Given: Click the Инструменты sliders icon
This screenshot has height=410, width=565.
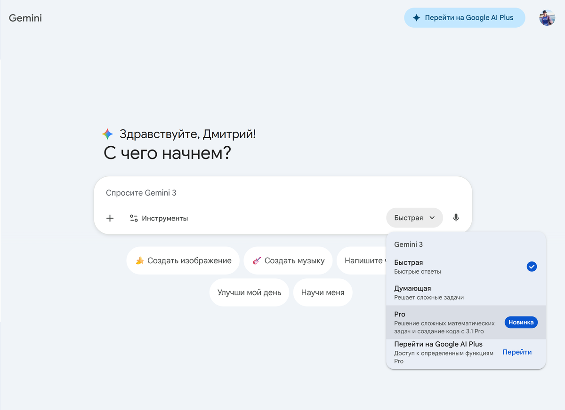Looking at the screenshot, I should point(134,218).
